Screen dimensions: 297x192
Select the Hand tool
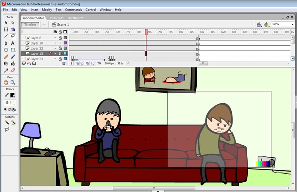6,82
